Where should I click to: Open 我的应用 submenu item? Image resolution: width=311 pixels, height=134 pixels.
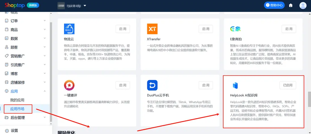pos(17,100)
